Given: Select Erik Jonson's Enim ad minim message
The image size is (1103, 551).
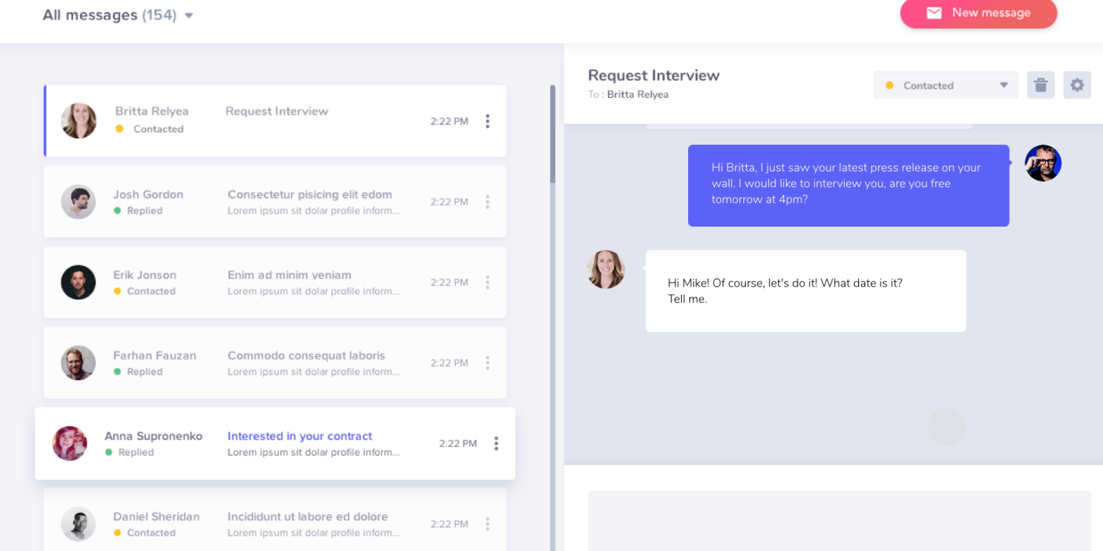Looking at the screenshot, I should [x=290, y=275].
